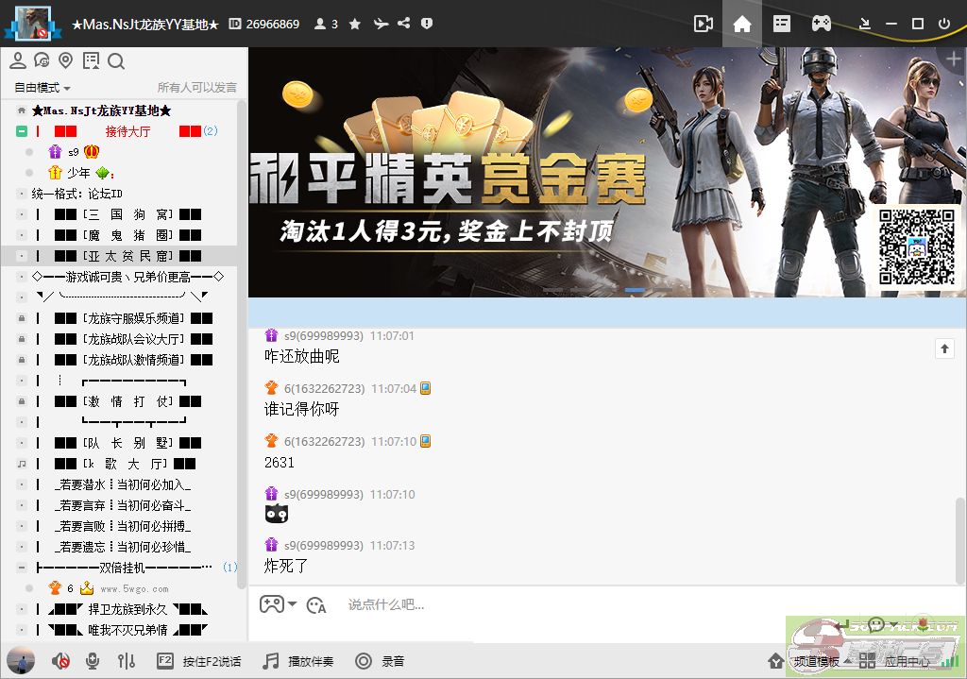Click sender 6(1632262723) at 11:07:04

[x=324, y=388]
